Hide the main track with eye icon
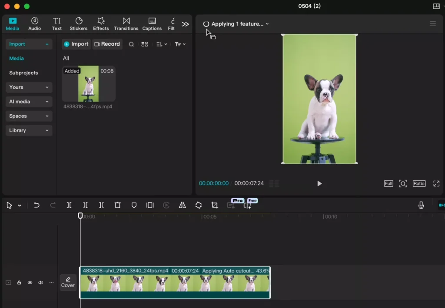 click(30, 282)
